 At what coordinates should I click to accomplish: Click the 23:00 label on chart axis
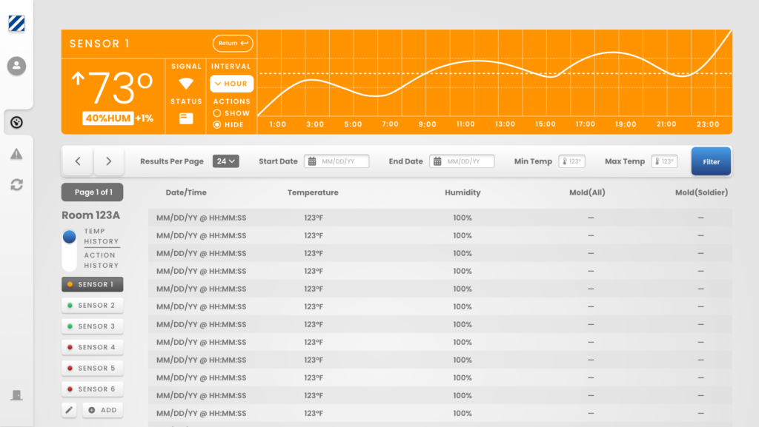point(708,124)
